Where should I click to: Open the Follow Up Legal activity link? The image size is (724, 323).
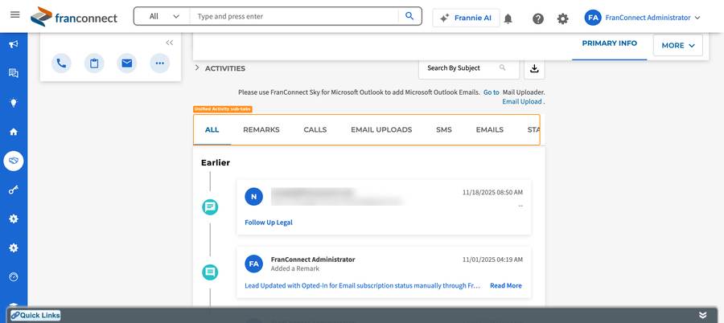269,223
